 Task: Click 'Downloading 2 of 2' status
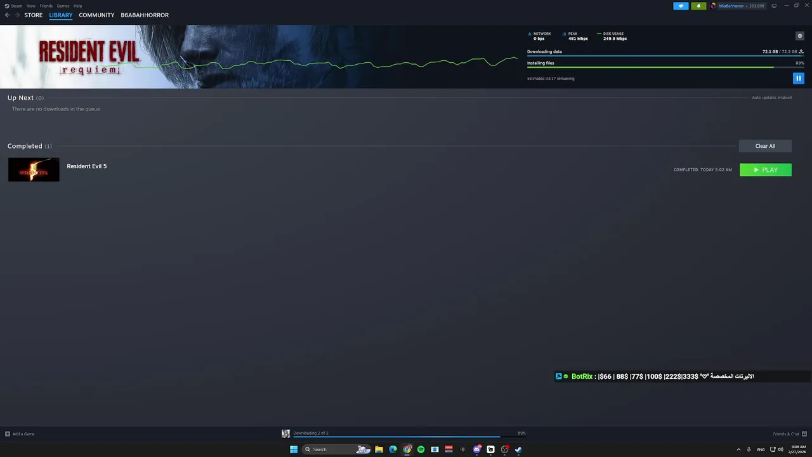coord(311,433)
